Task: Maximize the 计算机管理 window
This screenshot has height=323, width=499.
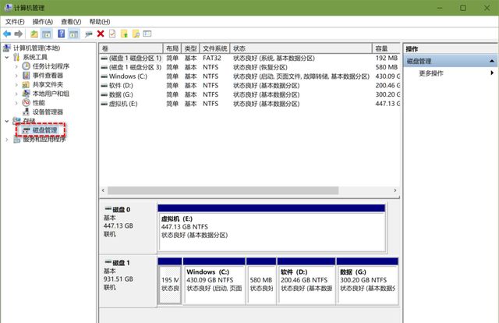Action: pyautogui.click(x=463, y=8)
